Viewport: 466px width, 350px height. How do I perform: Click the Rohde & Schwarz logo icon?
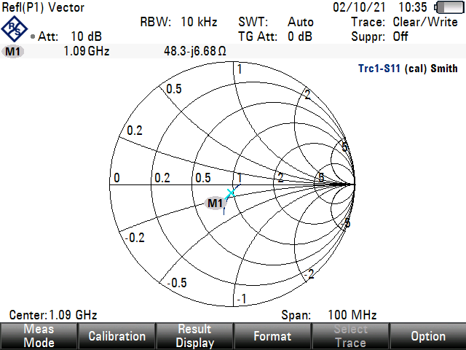[15, 29]
